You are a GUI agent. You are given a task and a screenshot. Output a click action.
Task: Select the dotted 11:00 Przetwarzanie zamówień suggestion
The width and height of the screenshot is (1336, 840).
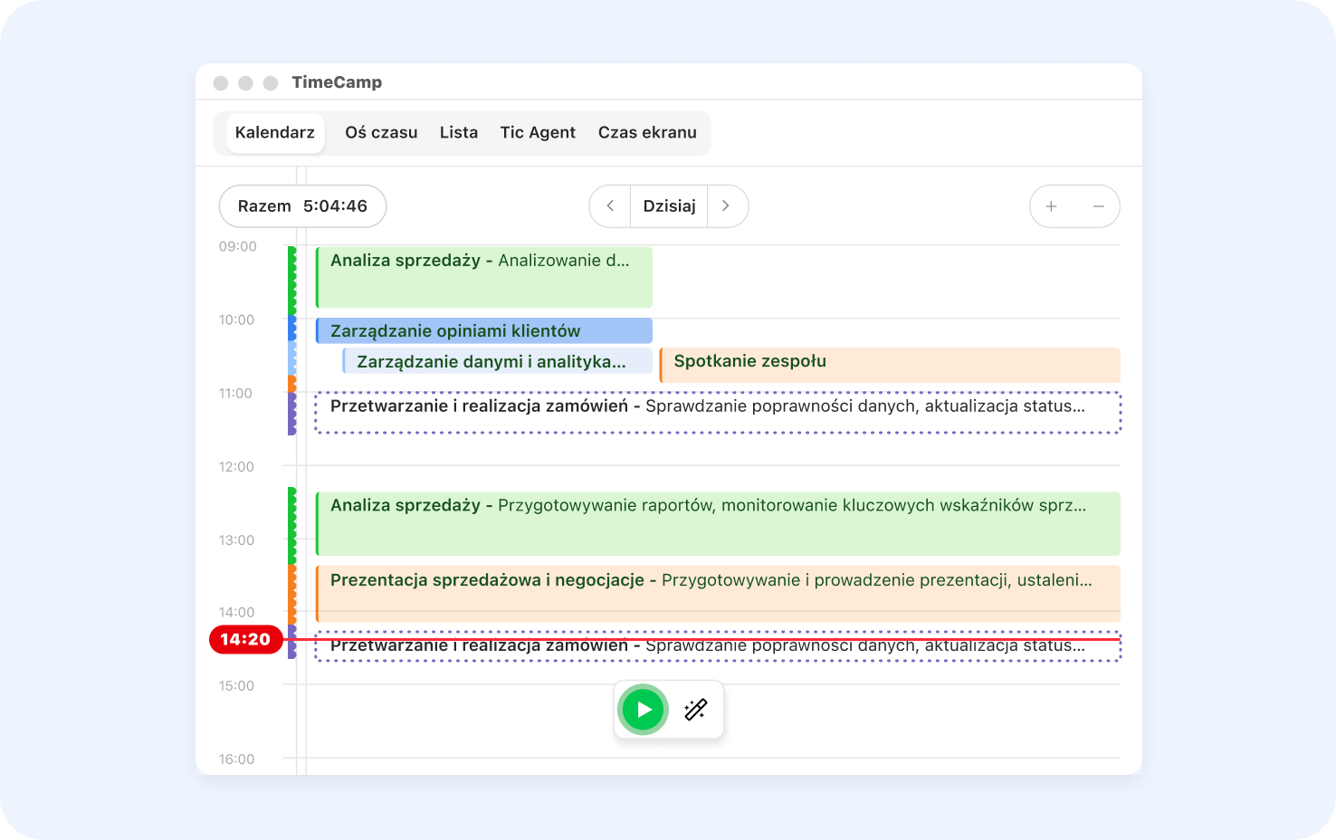717,413
